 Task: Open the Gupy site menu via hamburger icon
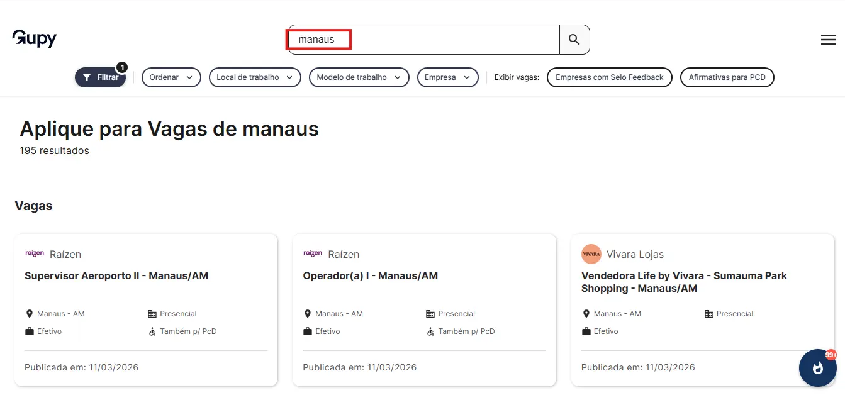point(829,39)
